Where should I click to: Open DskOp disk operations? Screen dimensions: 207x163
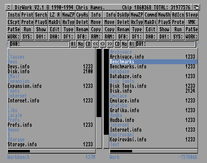123,15
